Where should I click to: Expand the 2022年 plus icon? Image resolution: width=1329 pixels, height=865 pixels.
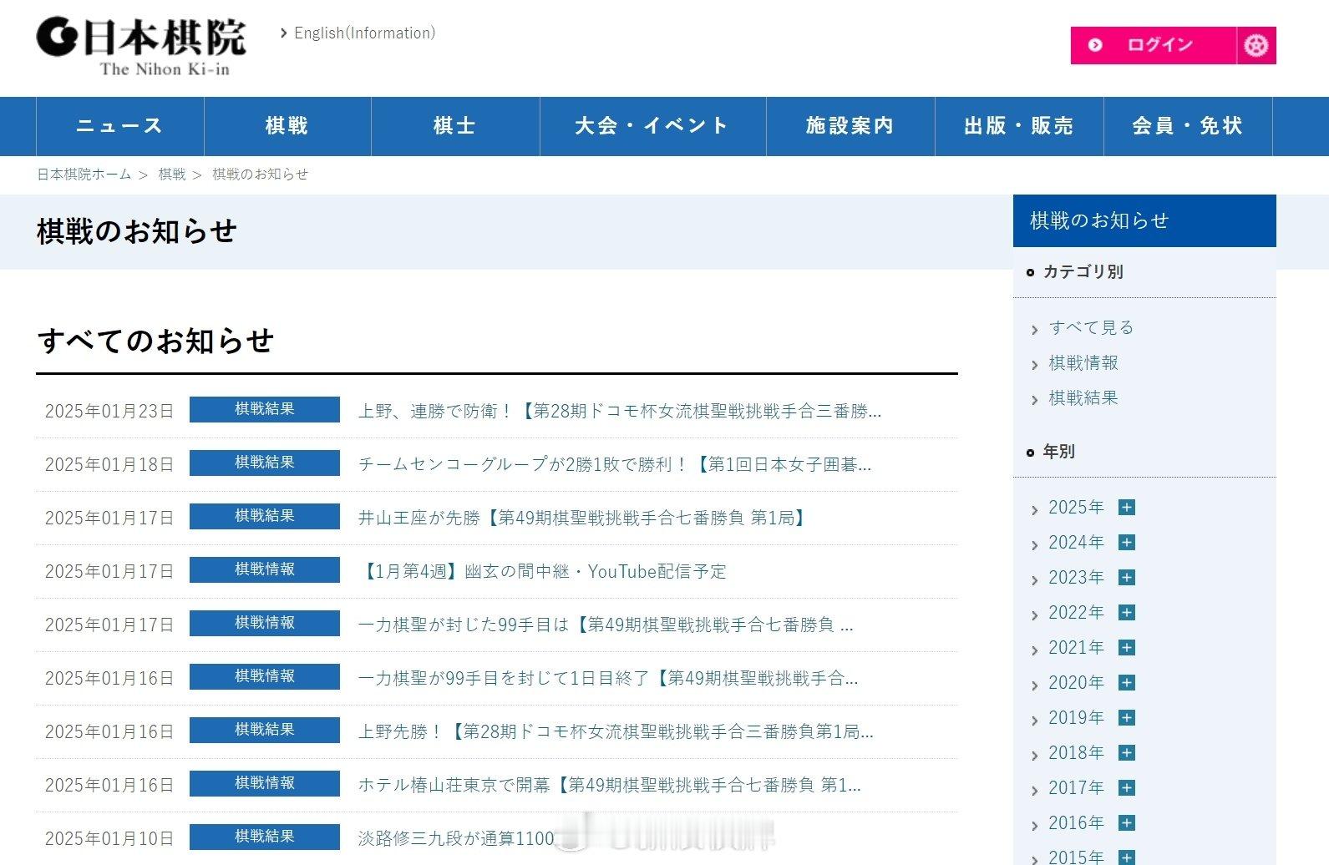click(1127, 613)
